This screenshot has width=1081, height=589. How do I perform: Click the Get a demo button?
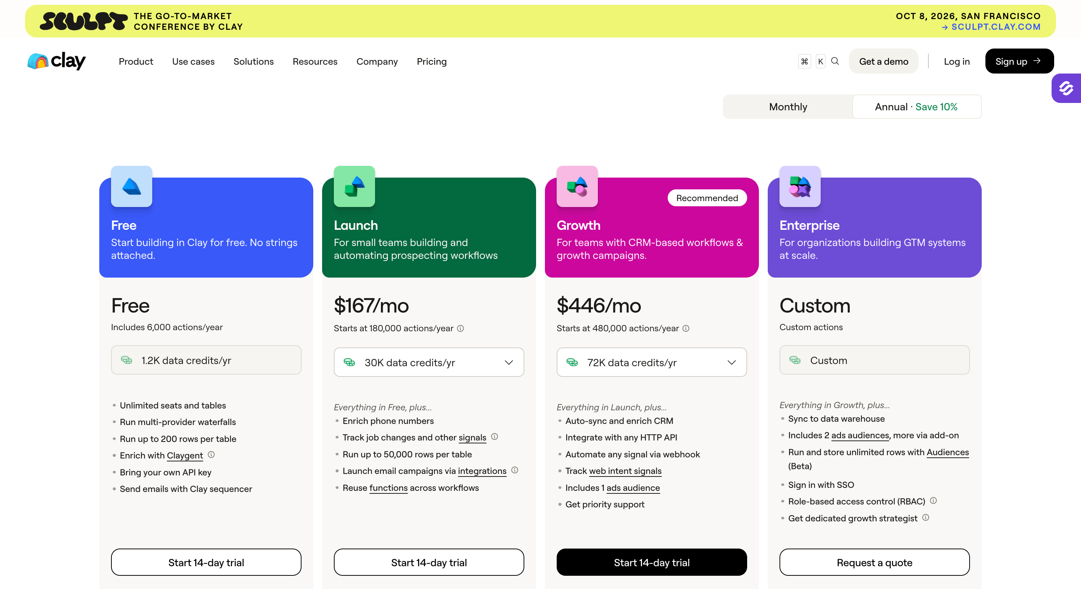883,61
